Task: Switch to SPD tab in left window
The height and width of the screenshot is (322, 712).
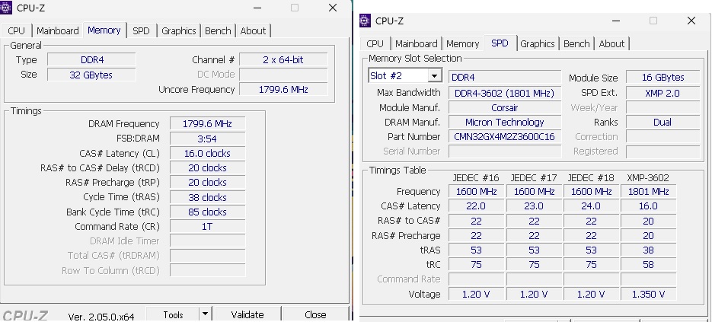Action: 141,31
